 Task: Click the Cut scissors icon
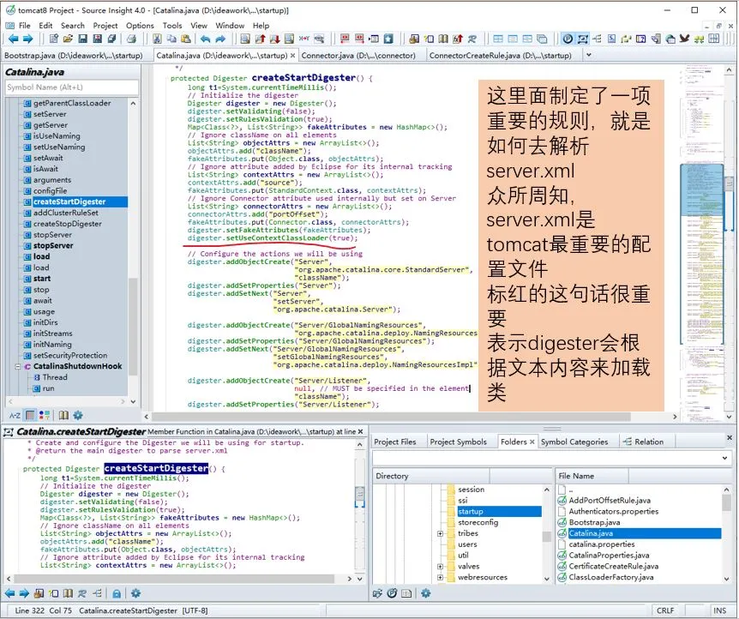(157, 39)
